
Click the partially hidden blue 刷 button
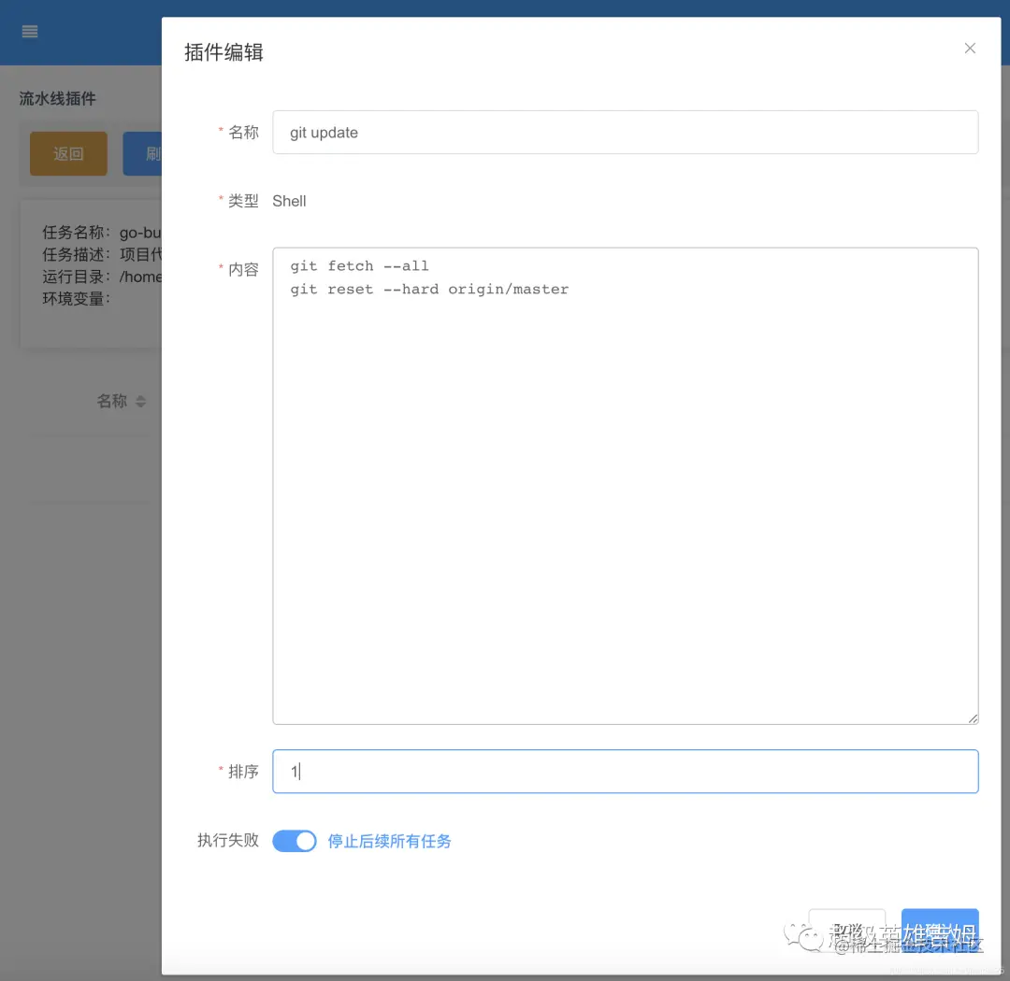142,153
